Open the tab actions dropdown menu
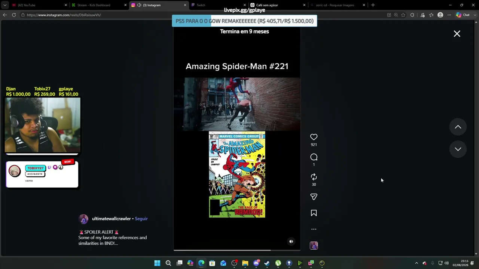 [4, 5]
